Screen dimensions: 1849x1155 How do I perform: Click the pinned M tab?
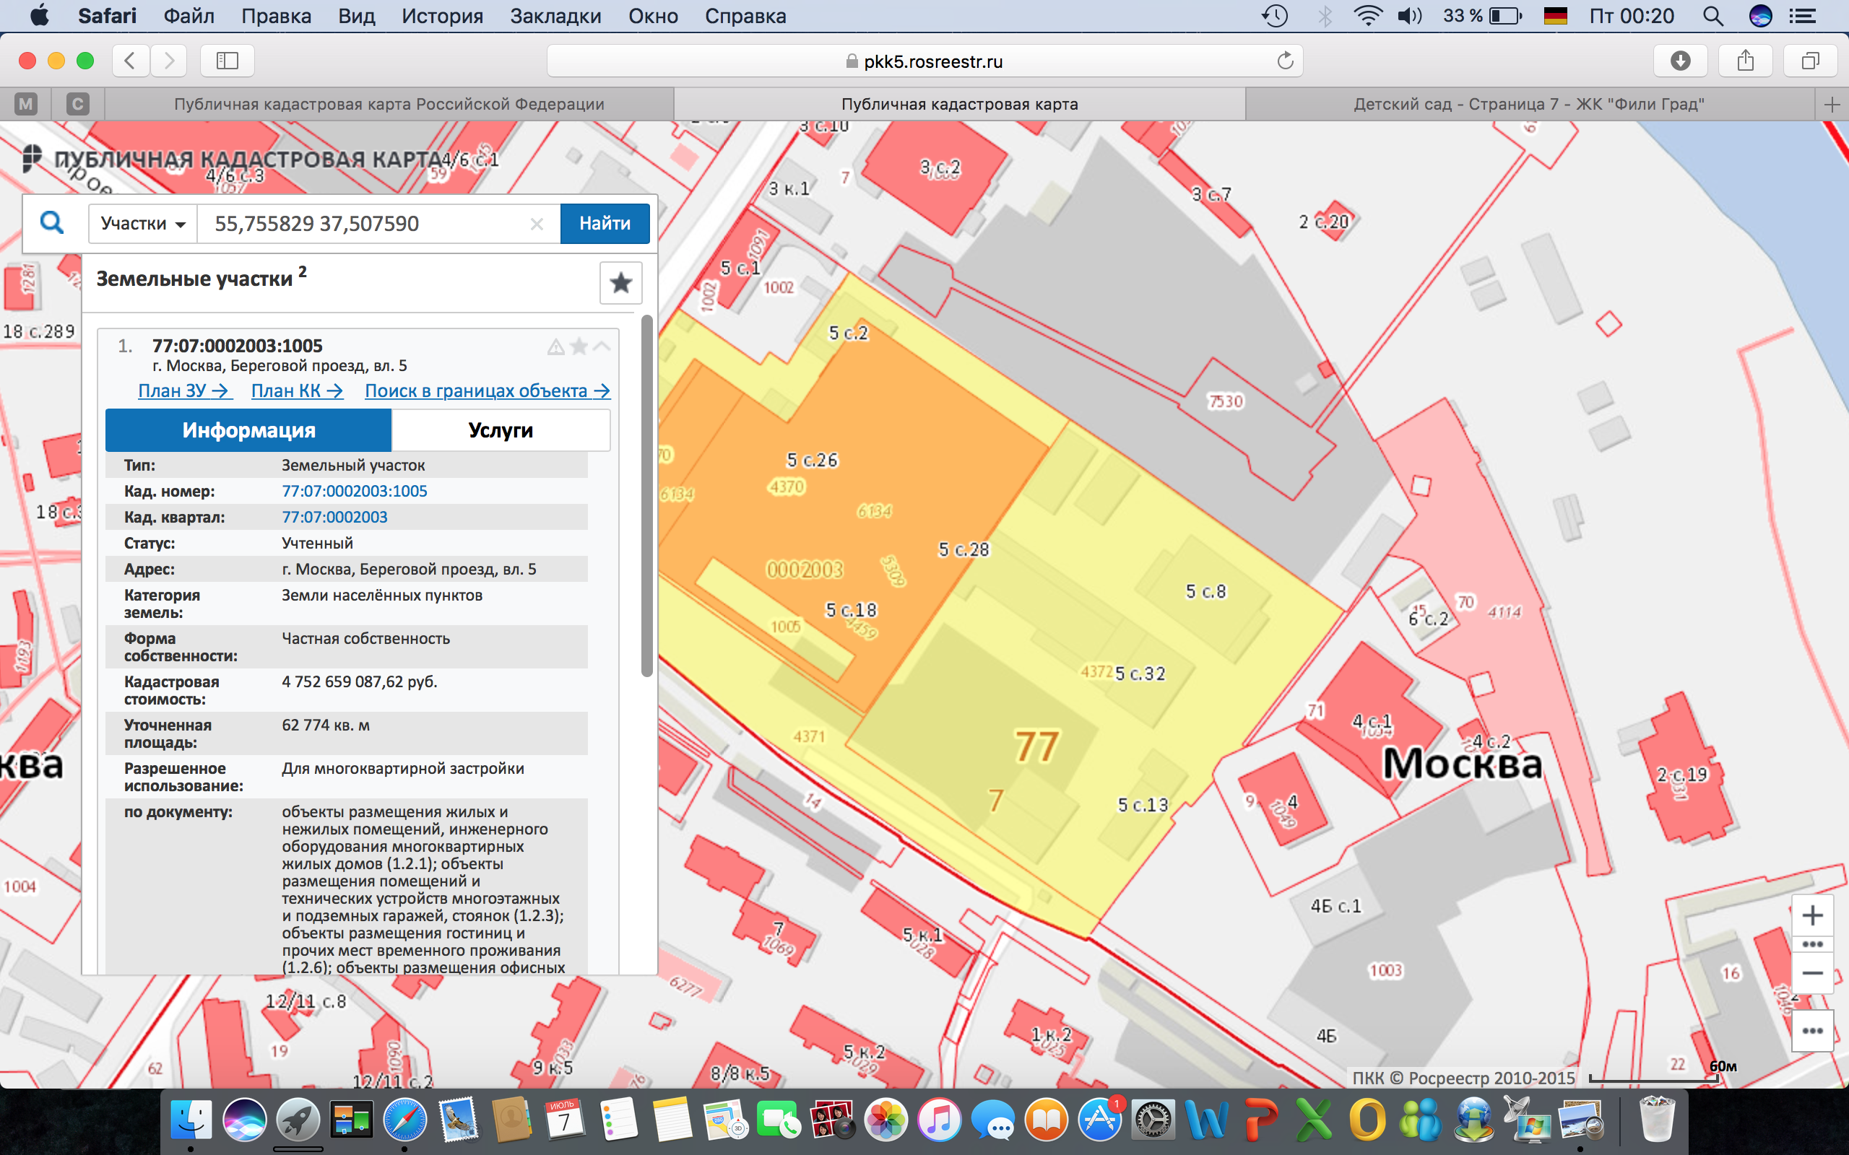[26, 104]
